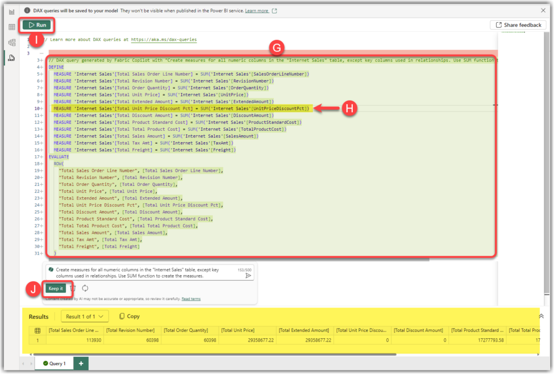This screenshot has height=374, width=554.
Task: Copy the query results
Action: [129, 317]
